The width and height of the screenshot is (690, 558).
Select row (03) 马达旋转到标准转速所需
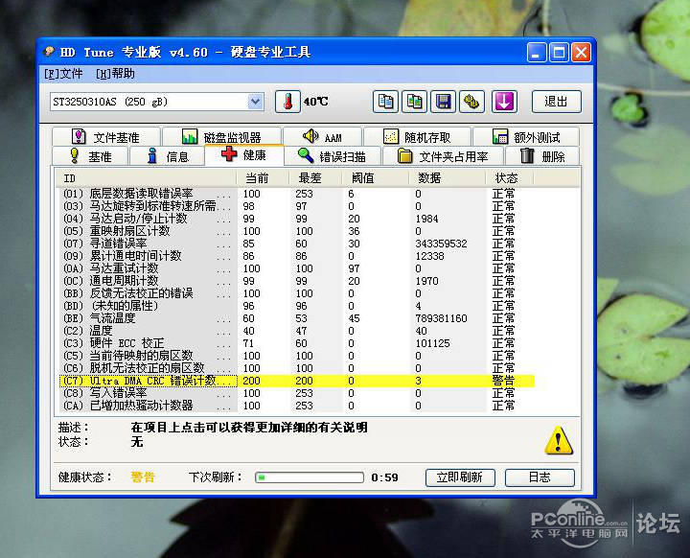pyautogui.click(x=296, y=206)
